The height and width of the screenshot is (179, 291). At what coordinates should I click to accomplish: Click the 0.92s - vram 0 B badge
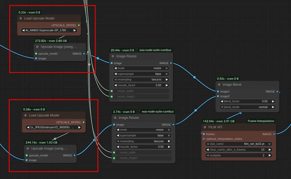(228, 79)
